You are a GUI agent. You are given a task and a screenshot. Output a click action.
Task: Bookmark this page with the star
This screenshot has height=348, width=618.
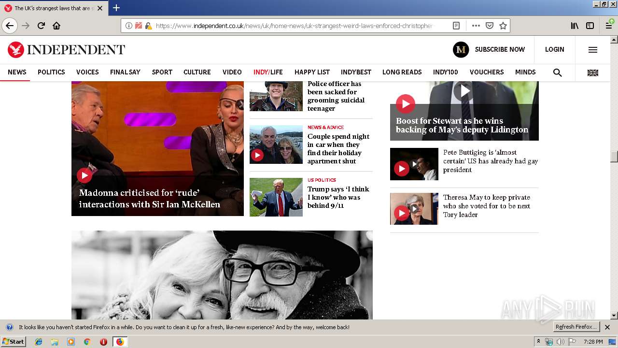(x=503, y=26)
